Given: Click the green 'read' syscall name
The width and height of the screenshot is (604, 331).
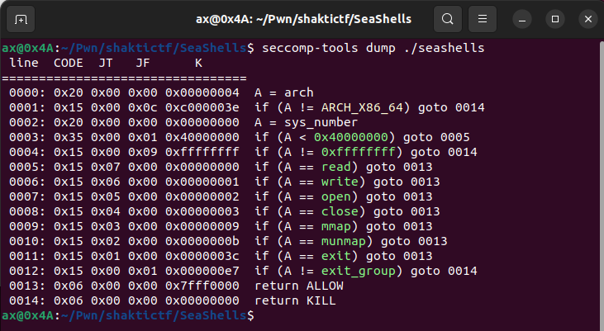Looking at the screenshot, I should point(334,166).
